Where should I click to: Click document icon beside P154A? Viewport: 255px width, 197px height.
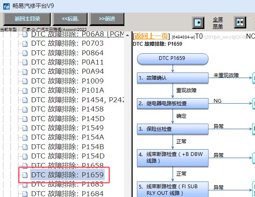25,137
